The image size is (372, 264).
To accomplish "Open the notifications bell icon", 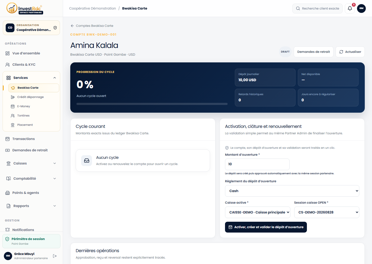I will coord(350,8).
